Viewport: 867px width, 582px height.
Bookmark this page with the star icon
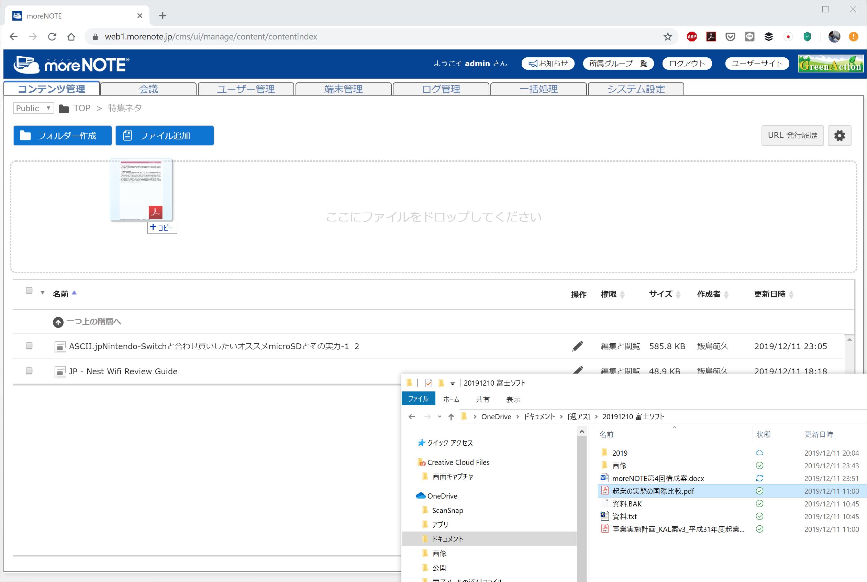click(668, 36)
